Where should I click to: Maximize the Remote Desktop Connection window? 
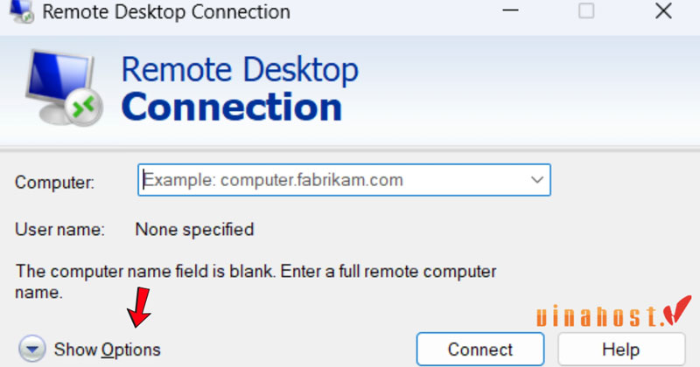586,11
